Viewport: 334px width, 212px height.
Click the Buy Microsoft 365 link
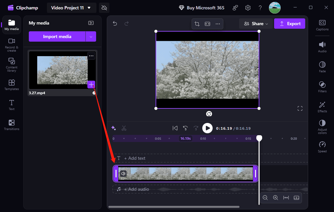point(201,7)
